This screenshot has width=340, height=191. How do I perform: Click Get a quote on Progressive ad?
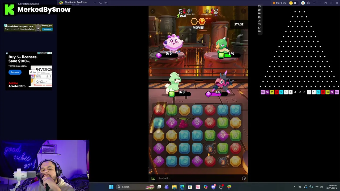coord(47,29)
